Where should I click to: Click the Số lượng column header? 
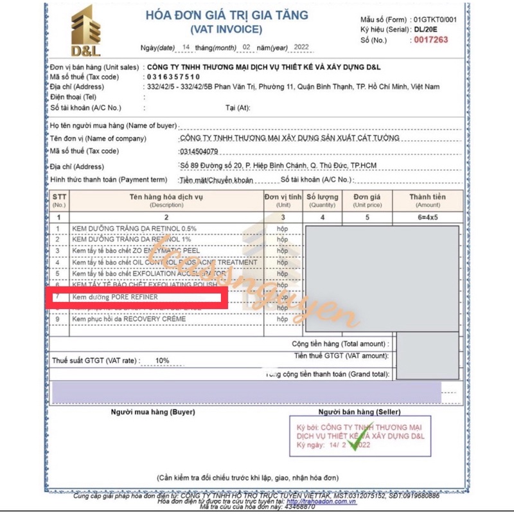[x=323, y=200]
